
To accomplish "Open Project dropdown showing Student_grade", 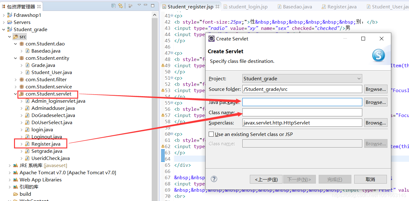I will (302, 78).
